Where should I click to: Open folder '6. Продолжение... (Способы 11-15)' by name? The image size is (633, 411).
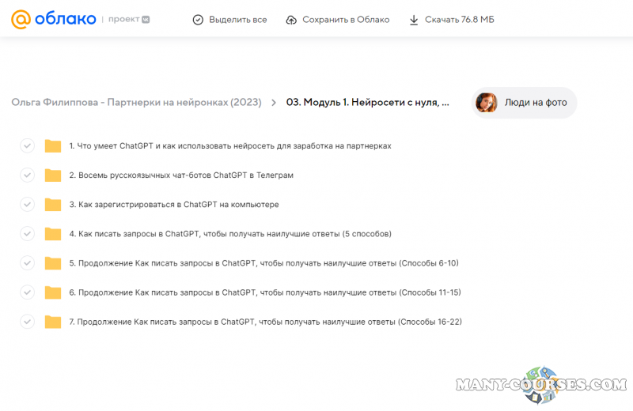(264, 292)
